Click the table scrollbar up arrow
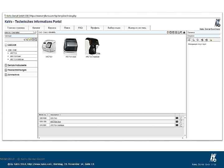This screenshot has height=168, width=224. 185,118
